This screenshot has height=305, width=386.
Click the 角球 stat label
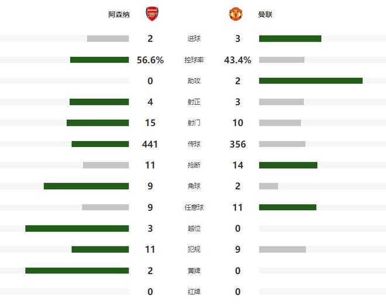point(194,186)
